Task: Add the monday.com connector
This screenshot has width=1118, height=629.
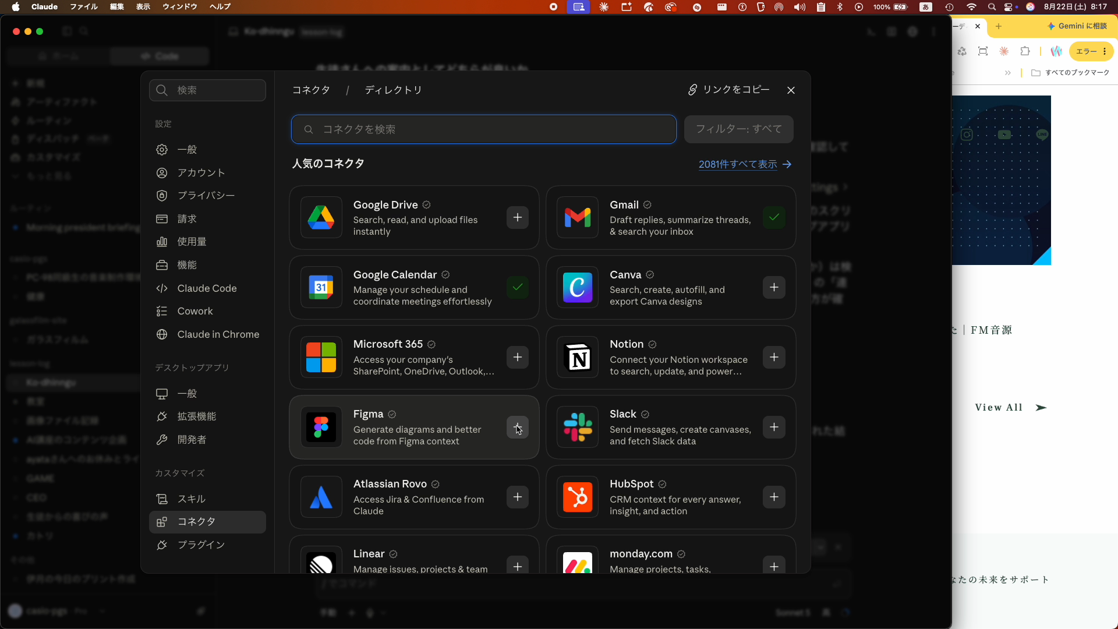Action: pyautogui.click(x=774, y=566)
